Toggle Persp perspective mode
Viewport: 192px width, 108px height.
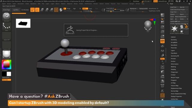tap(162, 41)
